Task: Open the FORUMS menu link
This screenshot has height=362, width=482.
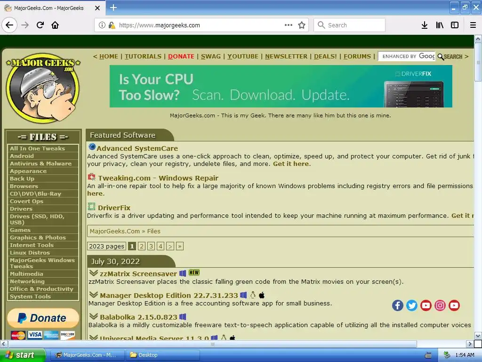Action: (x=357, y=57)
